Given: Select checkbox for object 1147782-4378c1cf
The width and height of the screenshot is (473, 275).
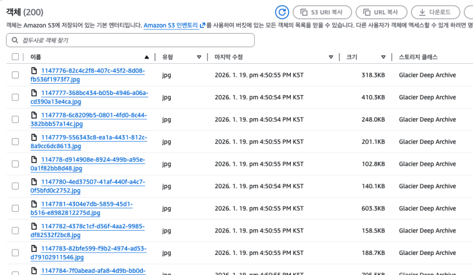Looking at the screenshot, I should (x=15, y=230).
